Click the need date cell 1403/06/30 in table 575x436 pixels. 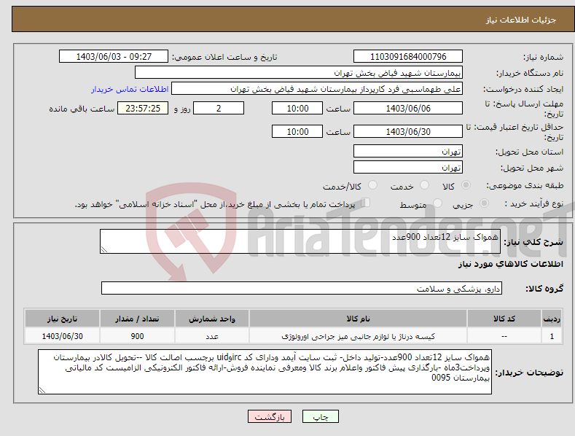coord(62,336)
